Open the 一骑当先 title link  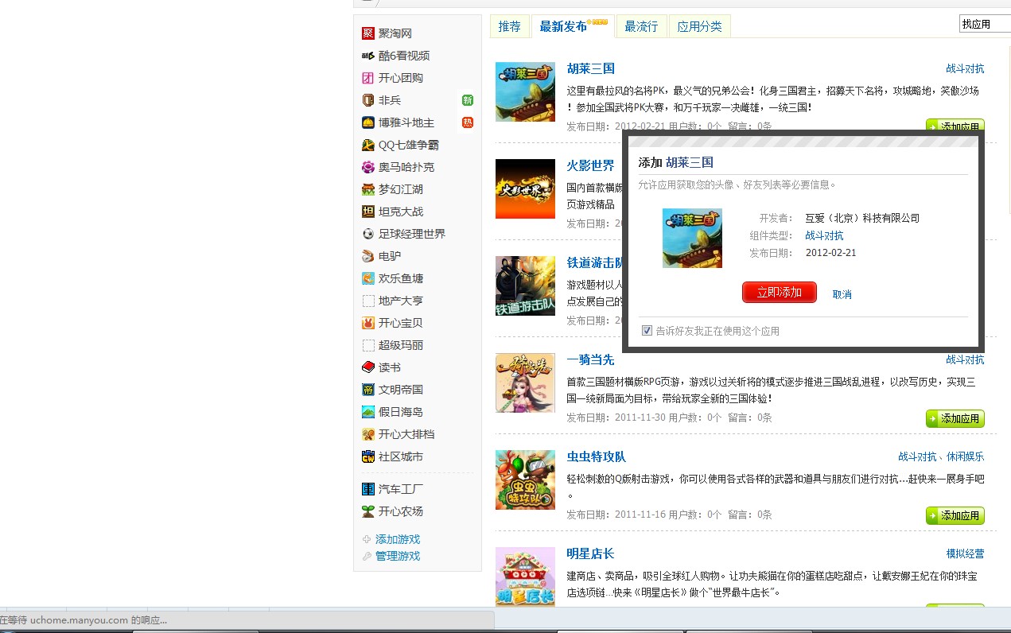coord(590,359)
